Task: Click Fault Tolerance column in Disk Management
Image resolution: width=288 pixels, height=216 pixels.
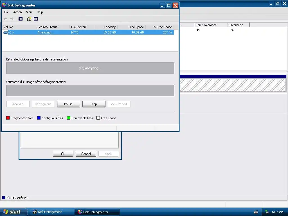Action: [211, 25]
